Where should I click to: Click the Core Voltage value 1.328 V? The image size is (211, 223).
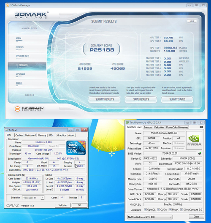[58, 153]
